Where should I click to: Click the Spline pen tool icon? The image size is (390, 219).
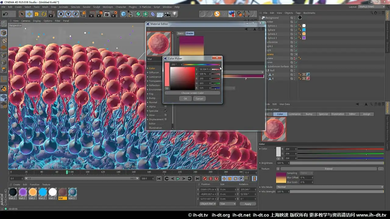131,14
